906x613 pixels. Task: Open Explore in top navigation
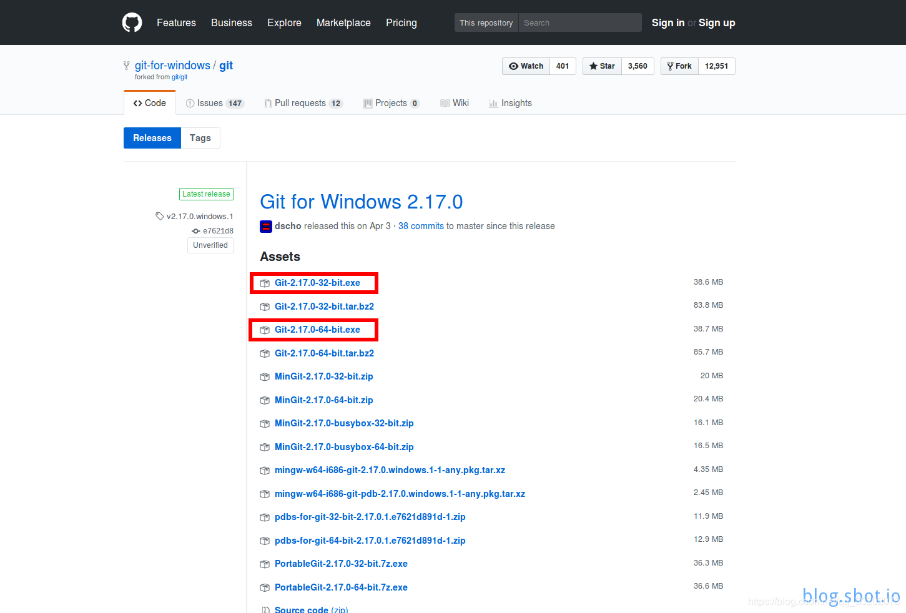[284, 22]
